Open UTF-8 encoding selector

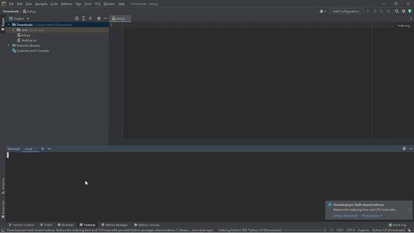351,230
